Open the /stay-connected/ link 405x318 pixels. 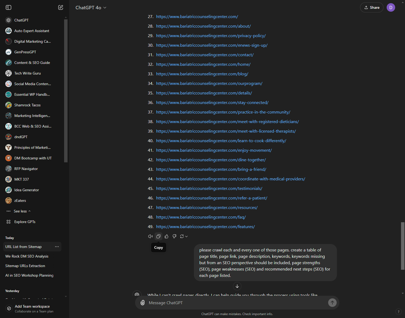212,103
